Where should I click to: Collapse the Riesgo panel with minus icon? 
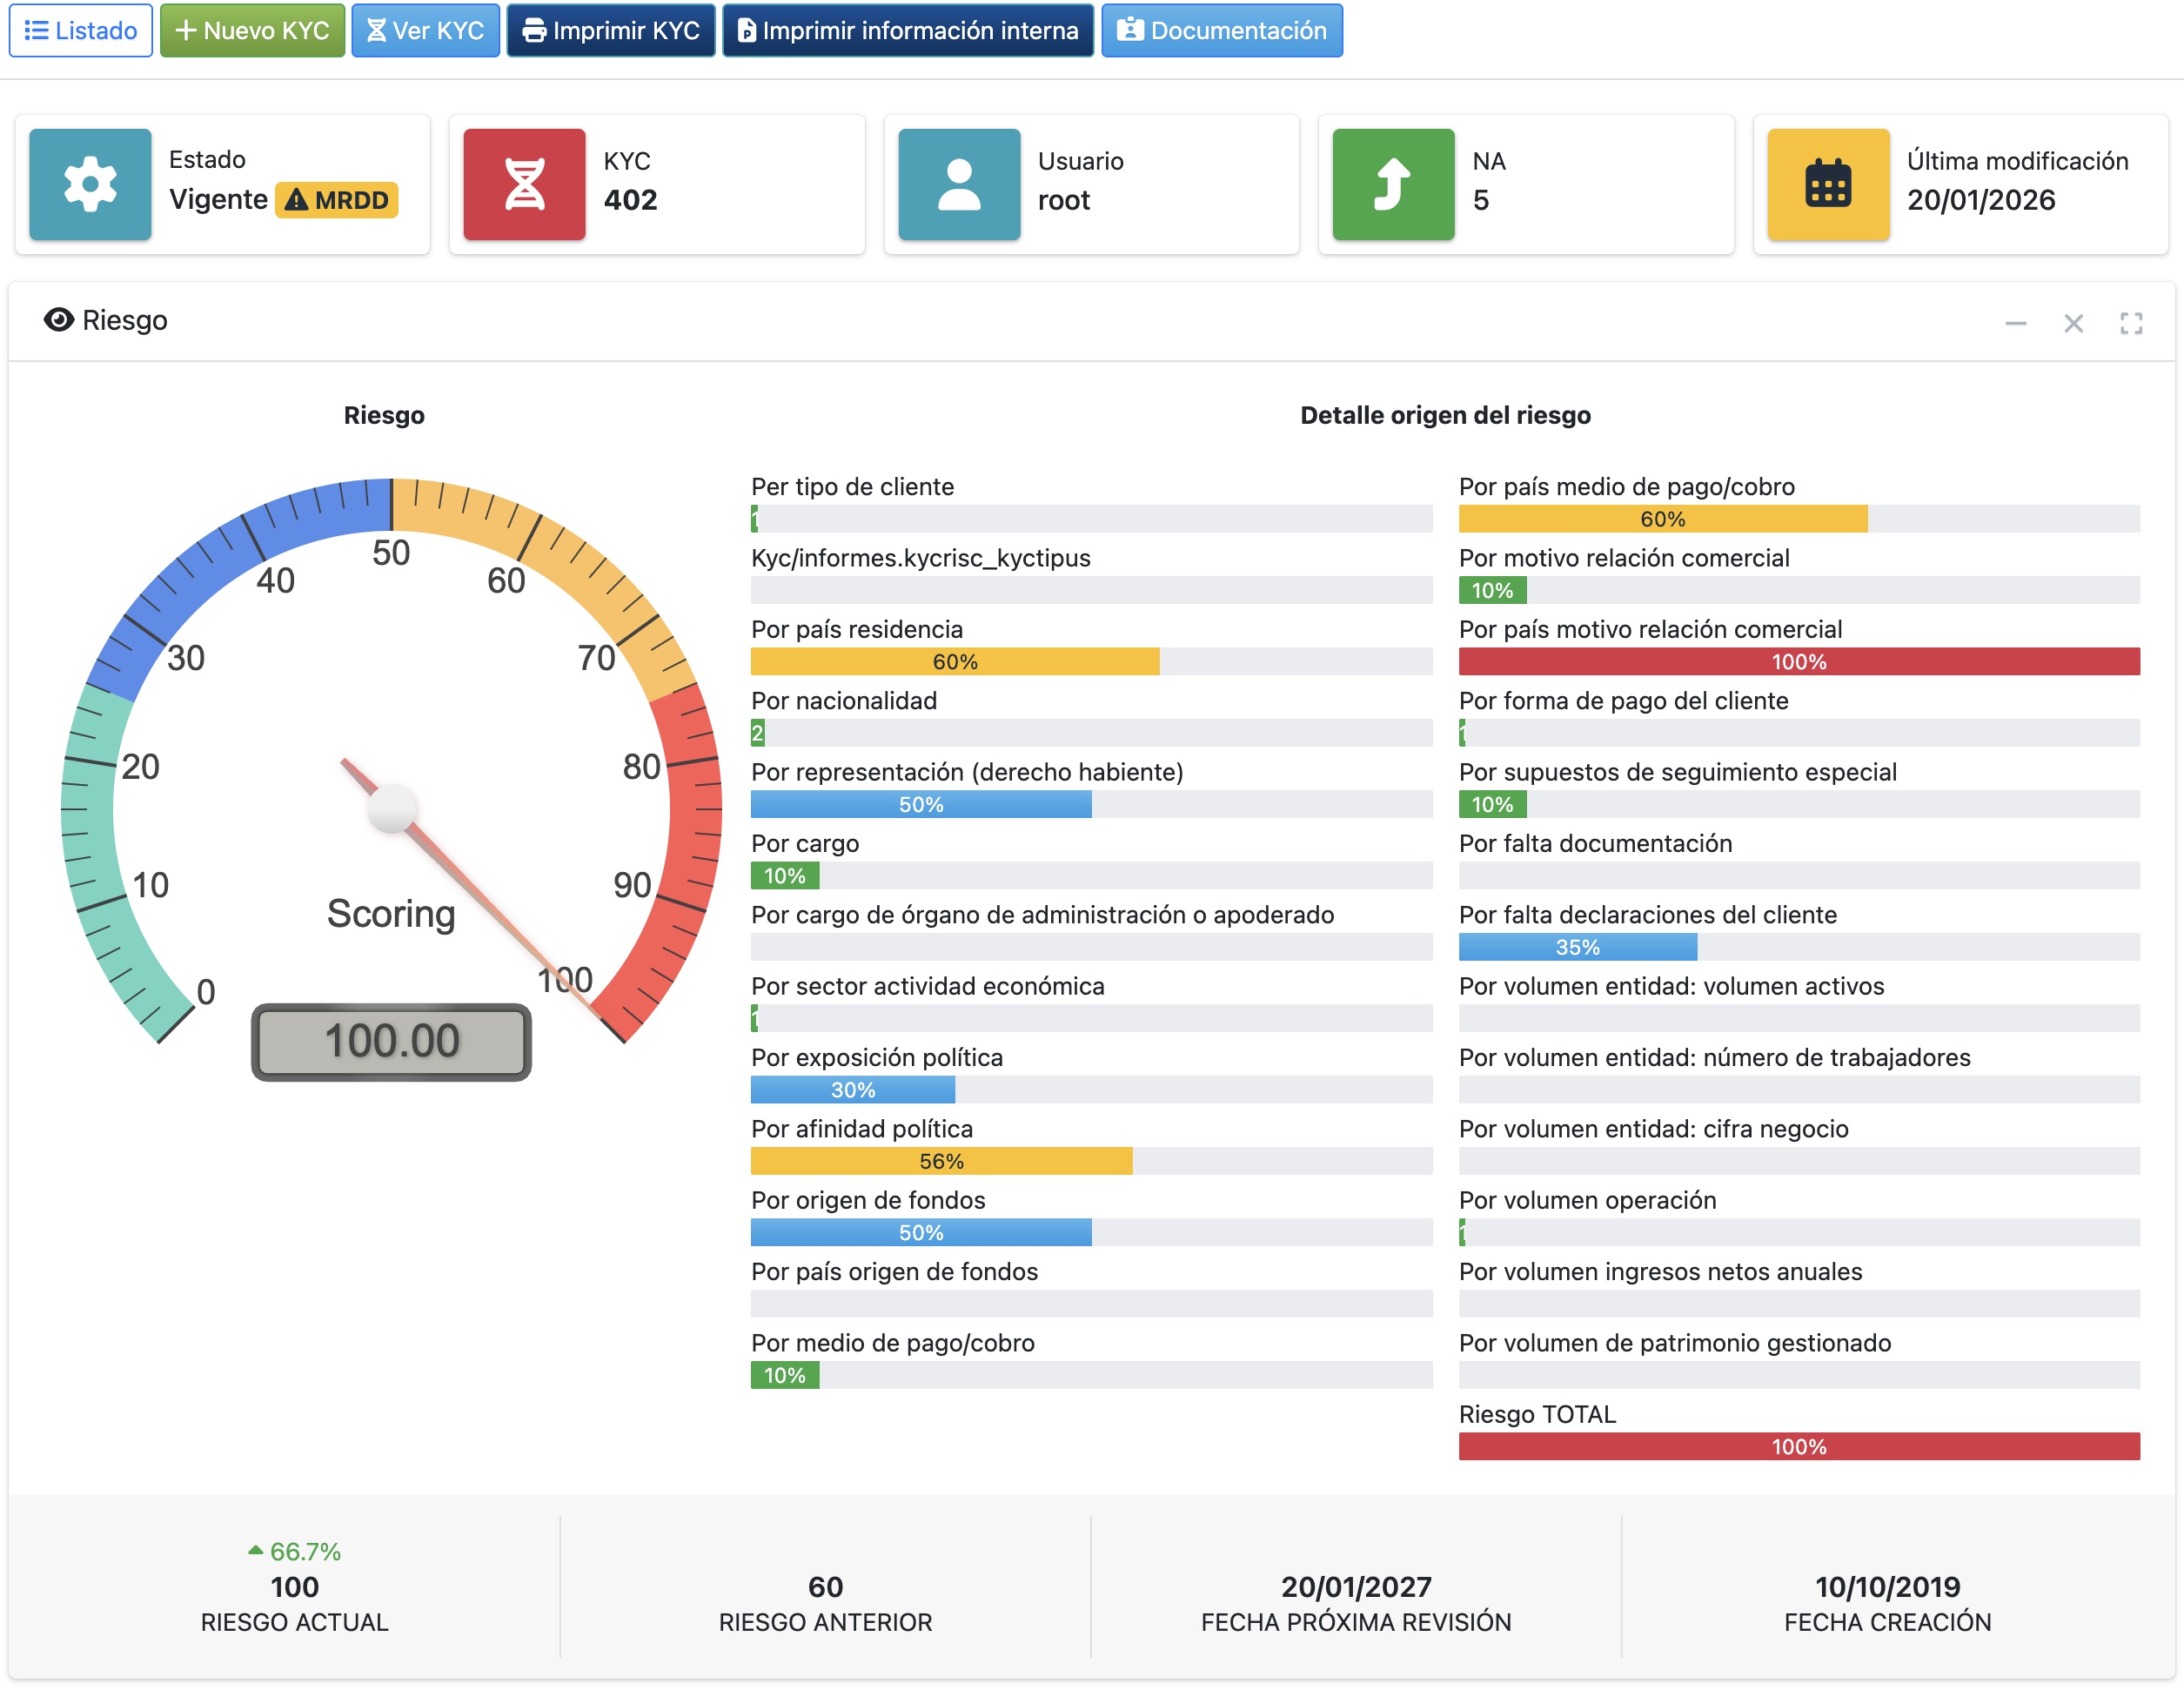coord(2015,323)
